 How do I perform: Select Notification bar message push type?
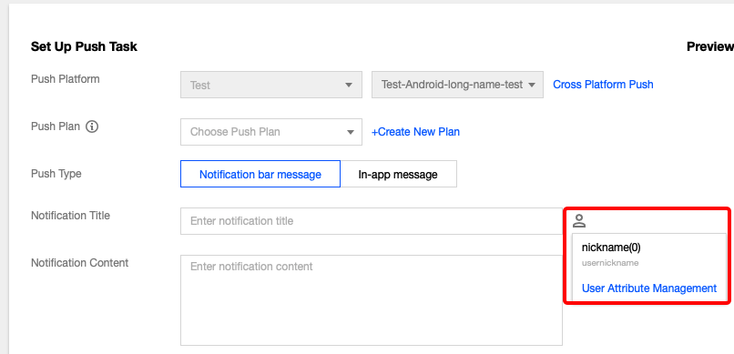(260, 174)
